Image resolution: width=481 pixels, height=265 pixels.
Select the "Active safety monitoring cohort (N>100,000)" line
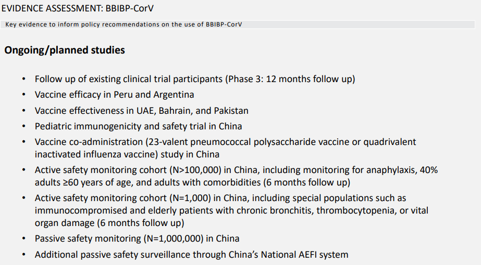coord(236,170)
